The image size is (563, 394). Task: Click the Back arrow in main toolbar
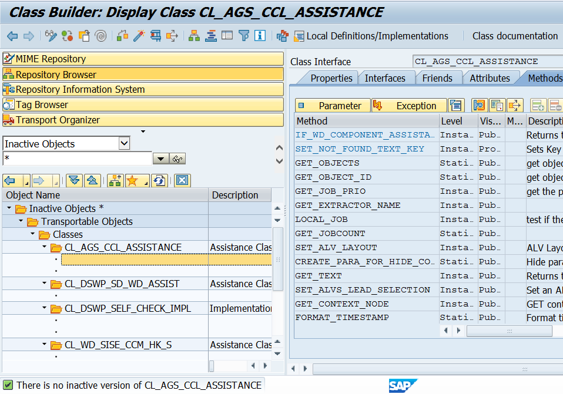pos(12,36)
